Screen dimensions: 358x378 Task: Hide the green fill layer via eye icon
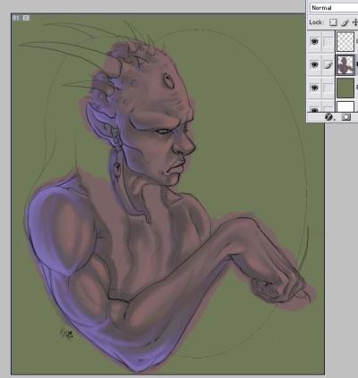(x=314, y=88)
